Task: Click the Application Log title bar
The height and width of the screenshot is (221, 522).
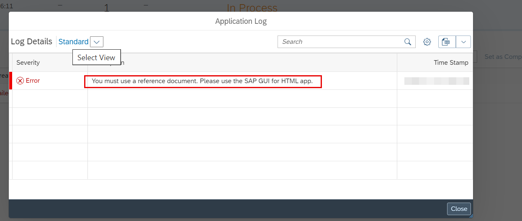Action: tap(241, 21)
